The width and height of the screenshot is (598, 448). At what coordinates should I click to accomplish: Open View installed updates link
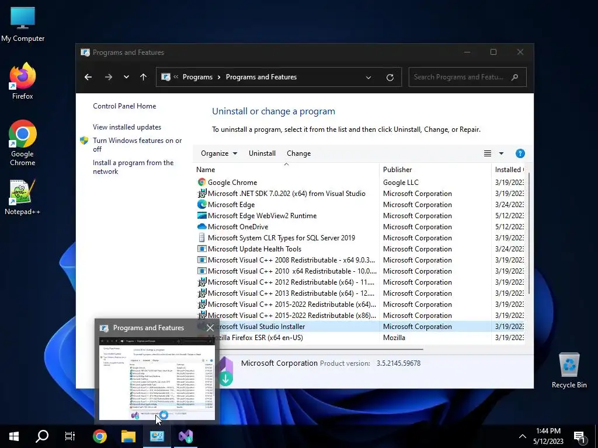click(127, 127)
